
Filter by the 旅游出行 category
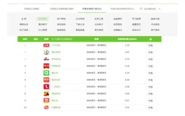[136, 30]
